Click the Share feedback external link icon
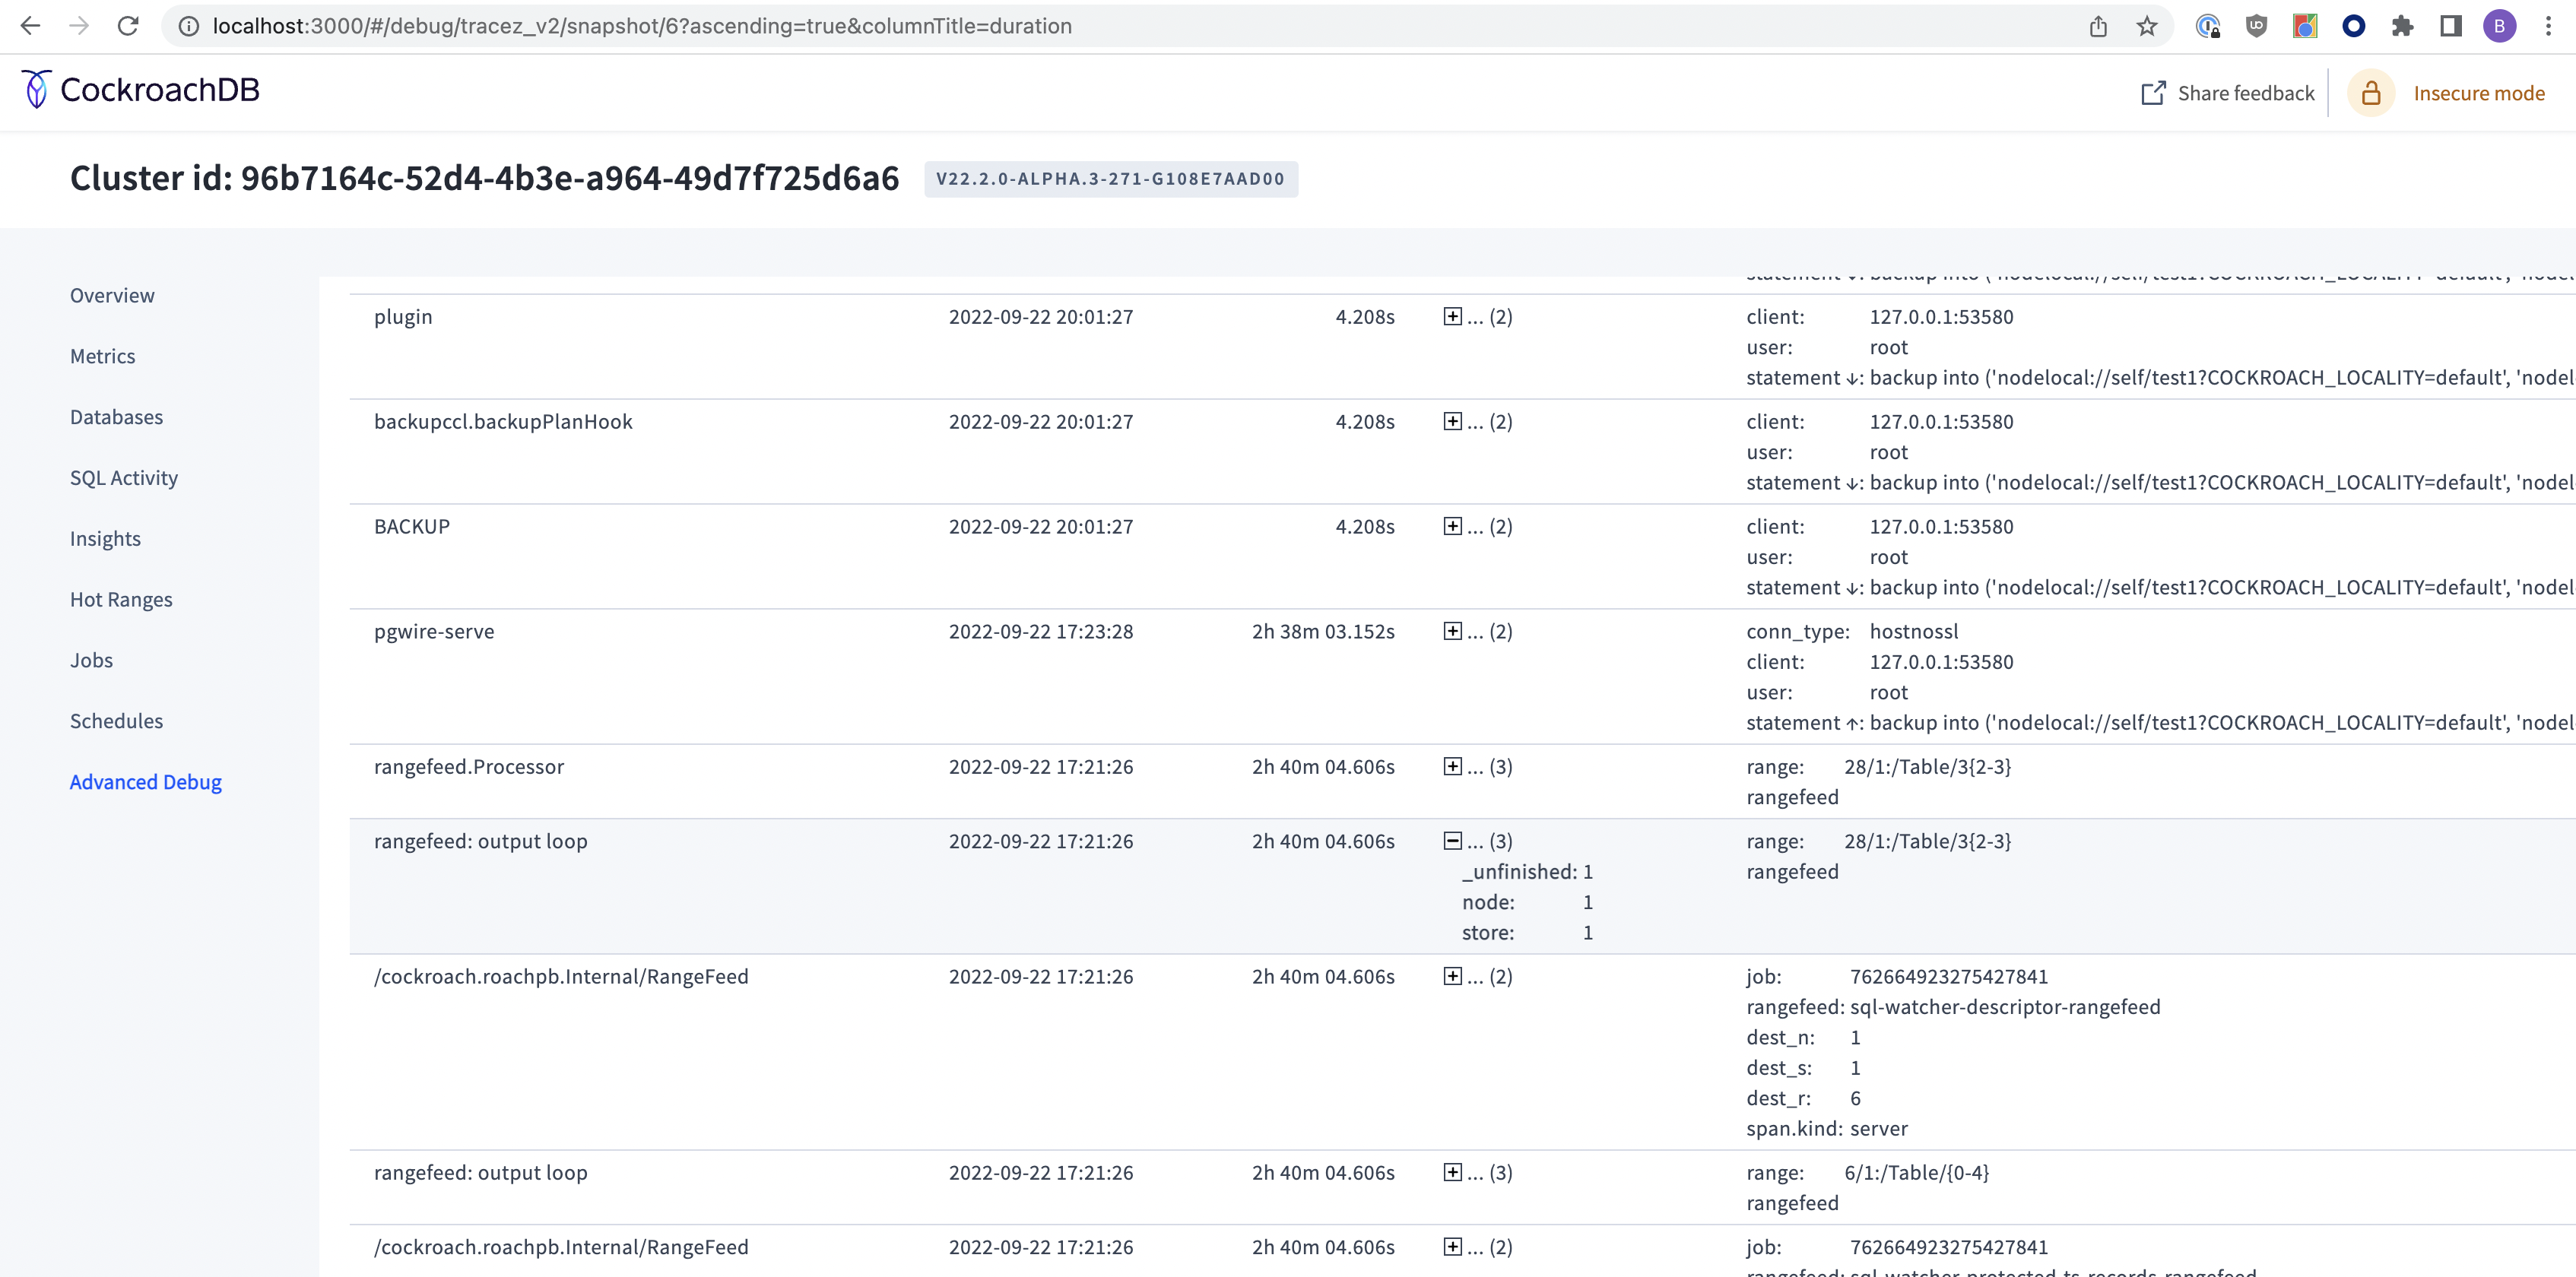Screen dimensions: 2576x1277 click(x=2153, y=93)
